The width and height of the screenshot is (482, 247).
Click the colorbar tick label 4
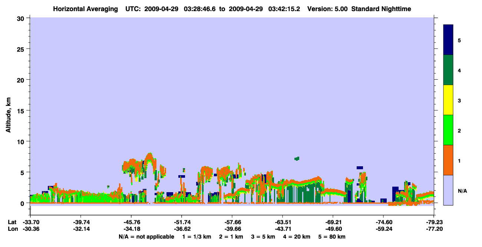(x=459, y=70)
